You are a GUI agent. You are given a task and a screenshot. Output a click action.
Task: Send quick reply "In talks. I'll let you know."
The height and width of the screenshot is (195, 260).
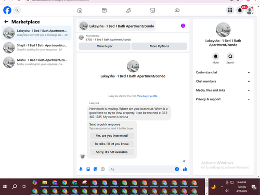[x=112, y=144]
